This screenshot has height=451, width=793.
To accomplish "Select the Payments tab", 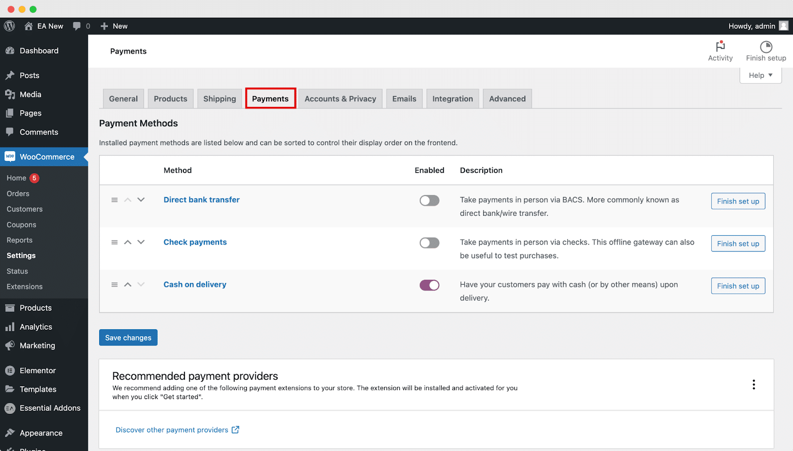I will pos(270,99).
